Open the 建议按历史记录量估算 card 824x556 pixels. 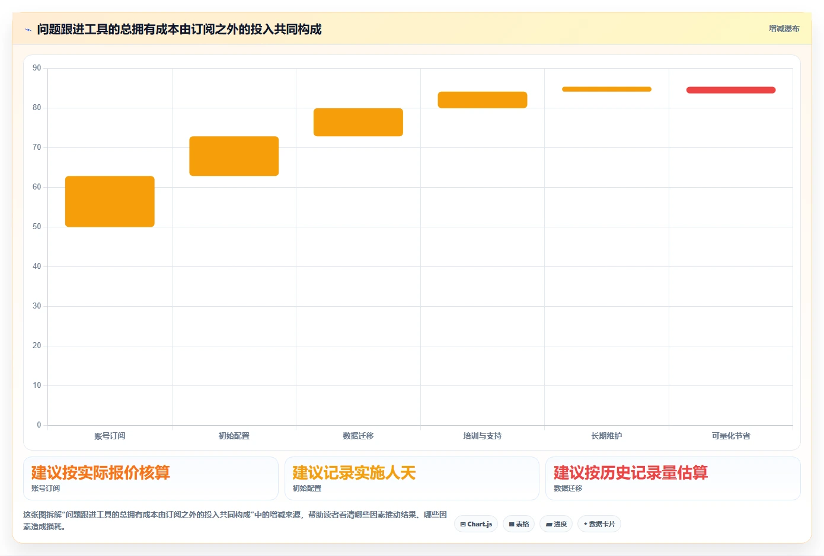click(673, 478)
